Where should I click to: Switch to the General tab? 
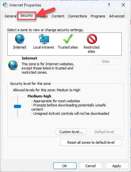click(11, 16)
